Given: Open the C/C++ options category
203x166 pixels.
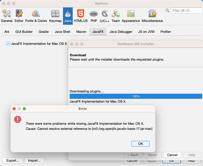Looking at the screenshot, I should click(x=105, y=16).
